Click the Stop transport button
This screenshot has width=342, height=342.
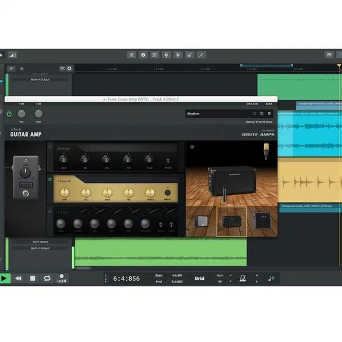tap(32, 278)
